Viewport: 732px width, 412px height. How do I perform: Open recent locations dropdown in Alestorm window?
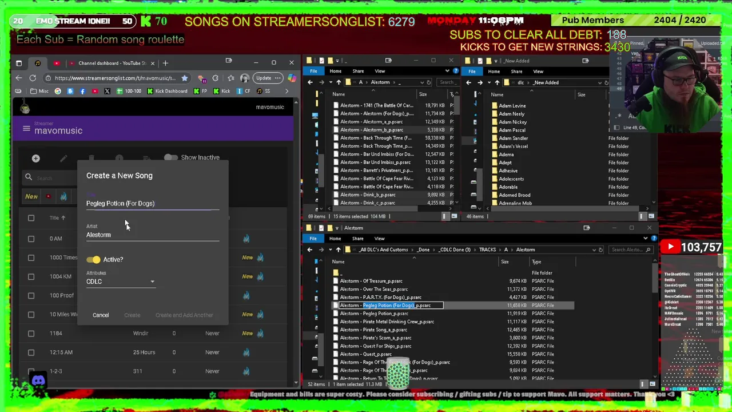(x=330, y=249)
